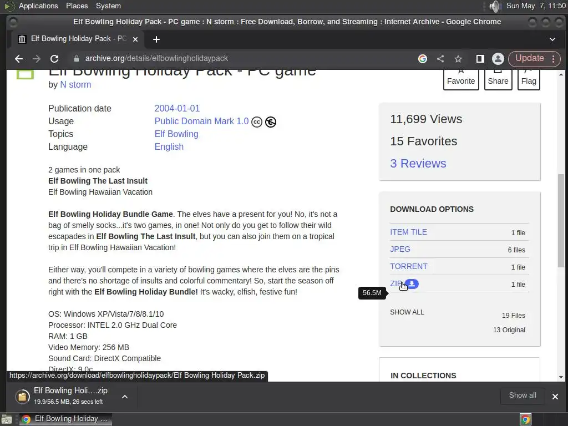This screenshot has width=568, height=426.
Task: Click green item type icon
Action: [25, 74]
